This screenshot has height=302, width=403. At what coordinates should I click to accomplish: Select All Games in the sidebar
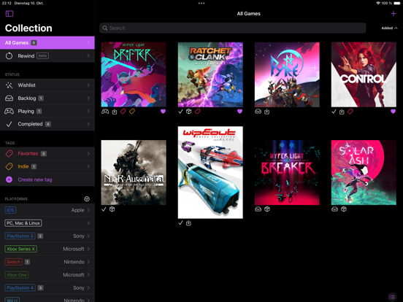click(47, 42)
